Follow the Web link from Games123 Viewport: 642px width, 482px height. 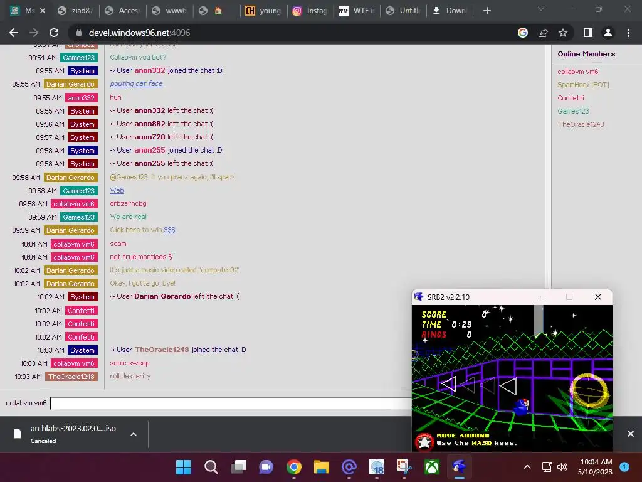[x=117, y=190]
